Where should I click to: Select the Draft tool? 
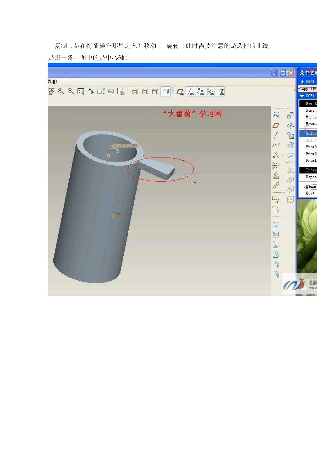click(x=276, y=255)
